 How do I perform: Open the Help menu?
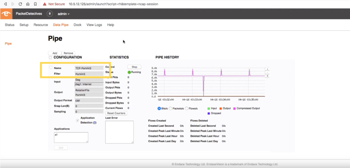(x=110, y=25)
